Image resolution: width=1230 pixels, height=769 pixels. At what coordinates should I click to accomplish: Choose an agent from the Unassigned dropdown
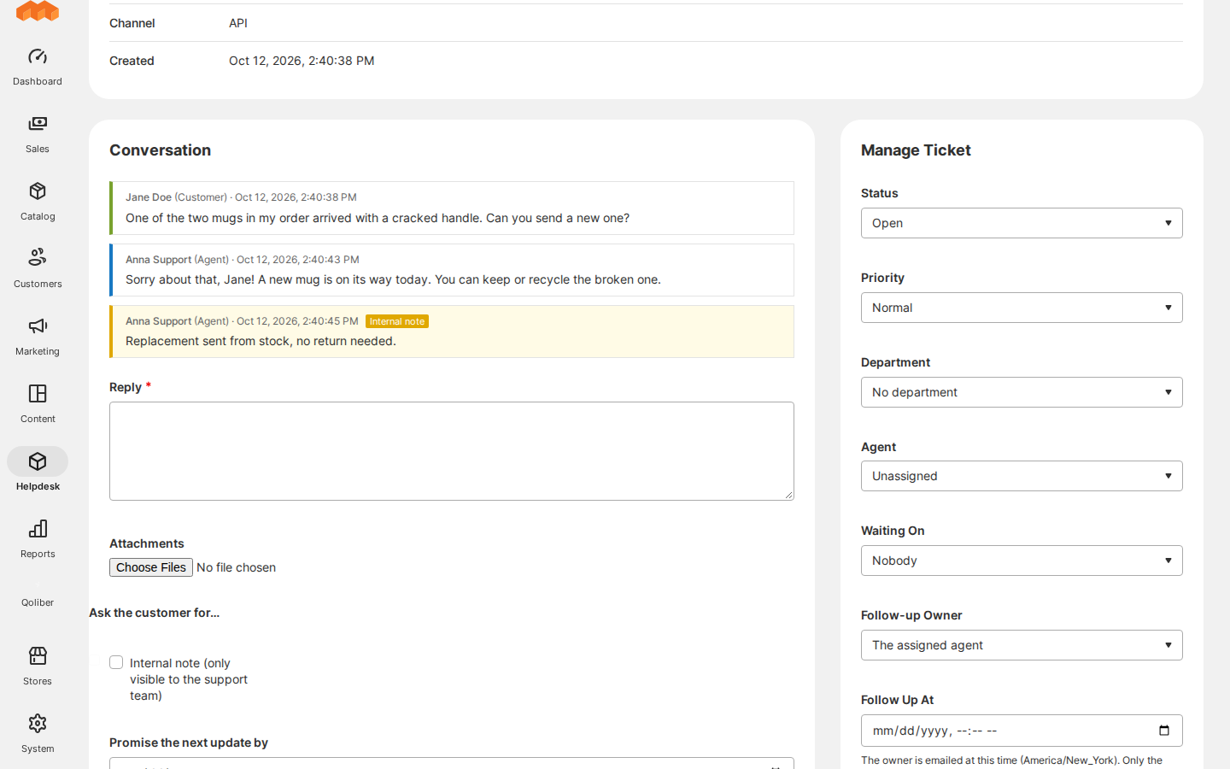[1022, 476]
